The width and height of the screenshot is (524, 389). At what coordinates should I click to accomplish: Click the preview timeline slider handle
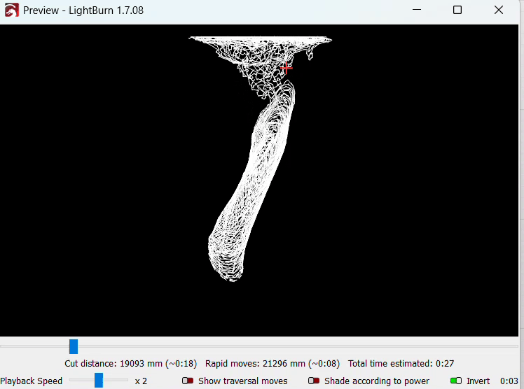coord(74,346)
